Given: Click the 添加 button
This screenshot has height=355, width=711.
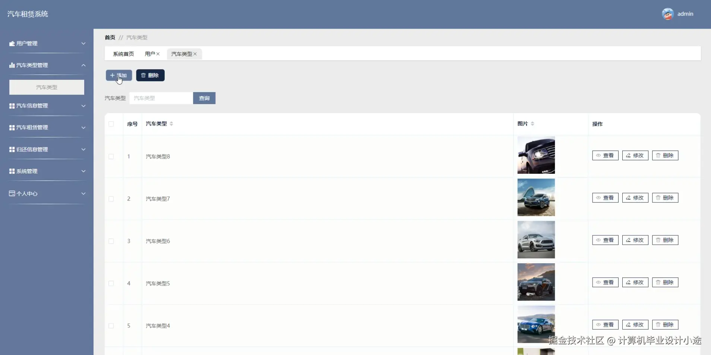Looking at the screenshot, I should [119, 75].
